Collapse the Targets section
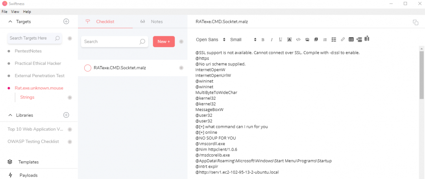Image resolution: width=425 pixels, height=179 pixels. (10, 21)
